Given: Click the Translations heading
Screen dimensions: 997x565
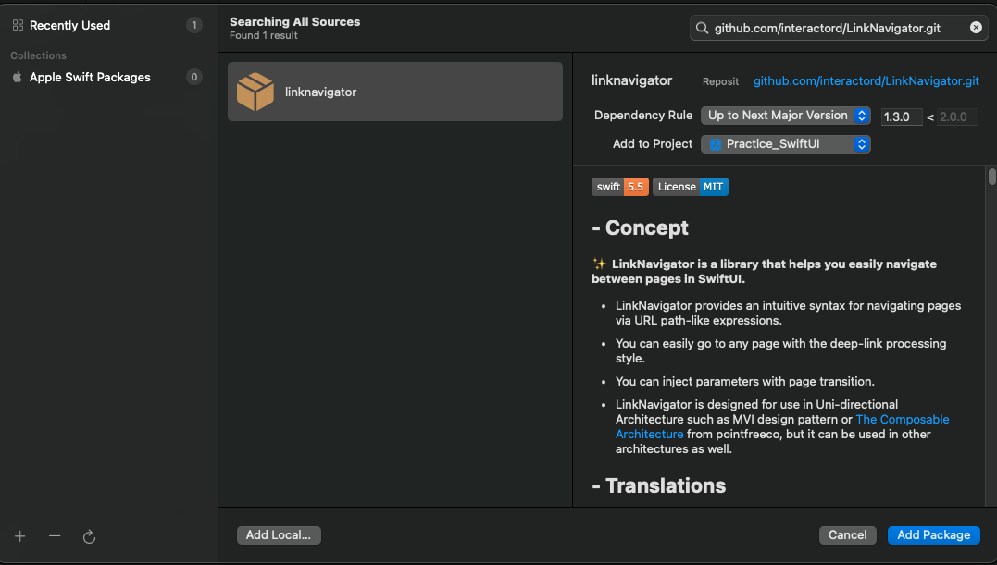Looking at the screenshot, I should (659, 485).
